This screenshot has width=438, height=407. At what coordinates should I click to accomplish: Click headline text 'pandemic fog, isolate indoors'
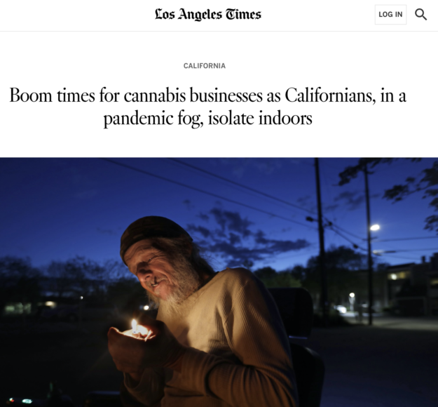point(208,119)
